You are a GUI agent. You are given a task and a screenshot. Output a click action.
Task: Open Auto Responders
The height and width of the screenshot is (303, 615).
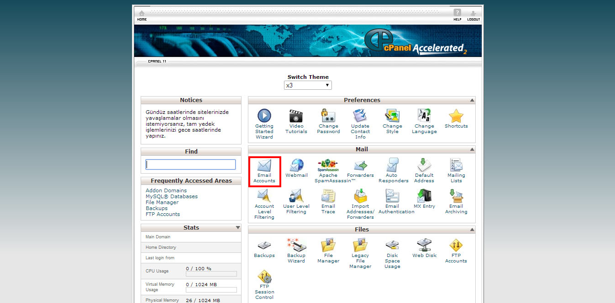393,168
